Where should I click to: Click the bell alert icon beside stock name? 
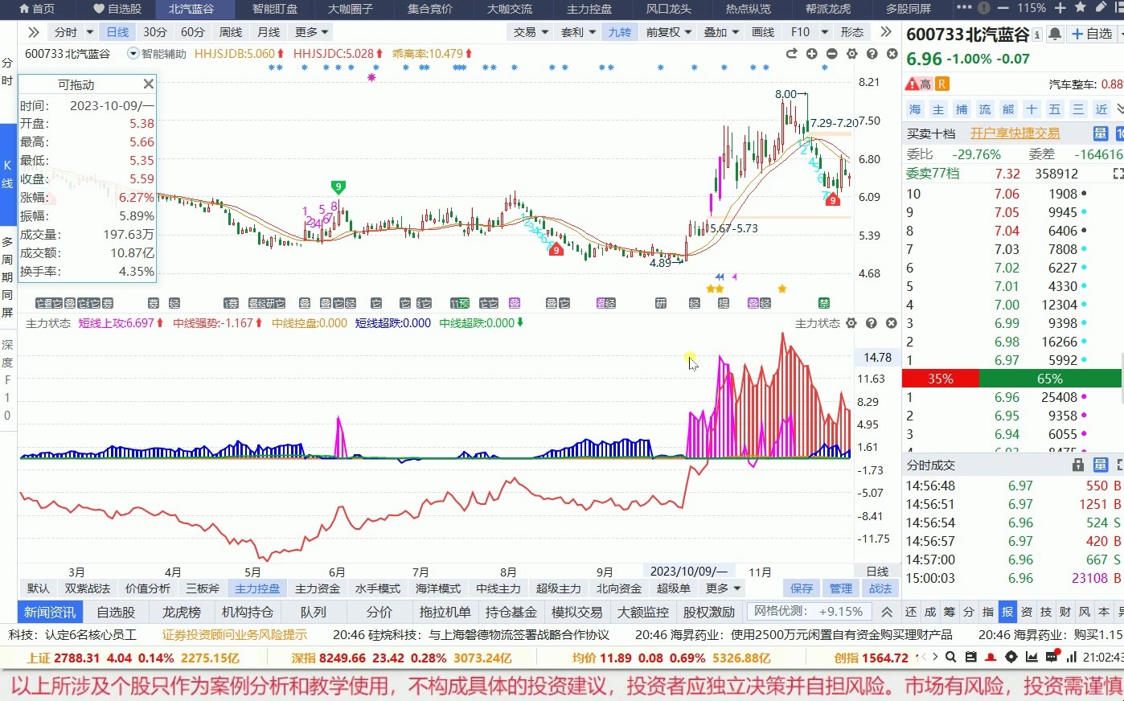(x=1055, y=35)
